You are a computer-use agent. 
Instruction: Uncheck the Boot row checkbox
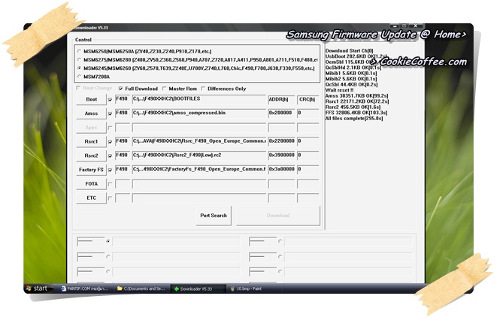[110, 100]
